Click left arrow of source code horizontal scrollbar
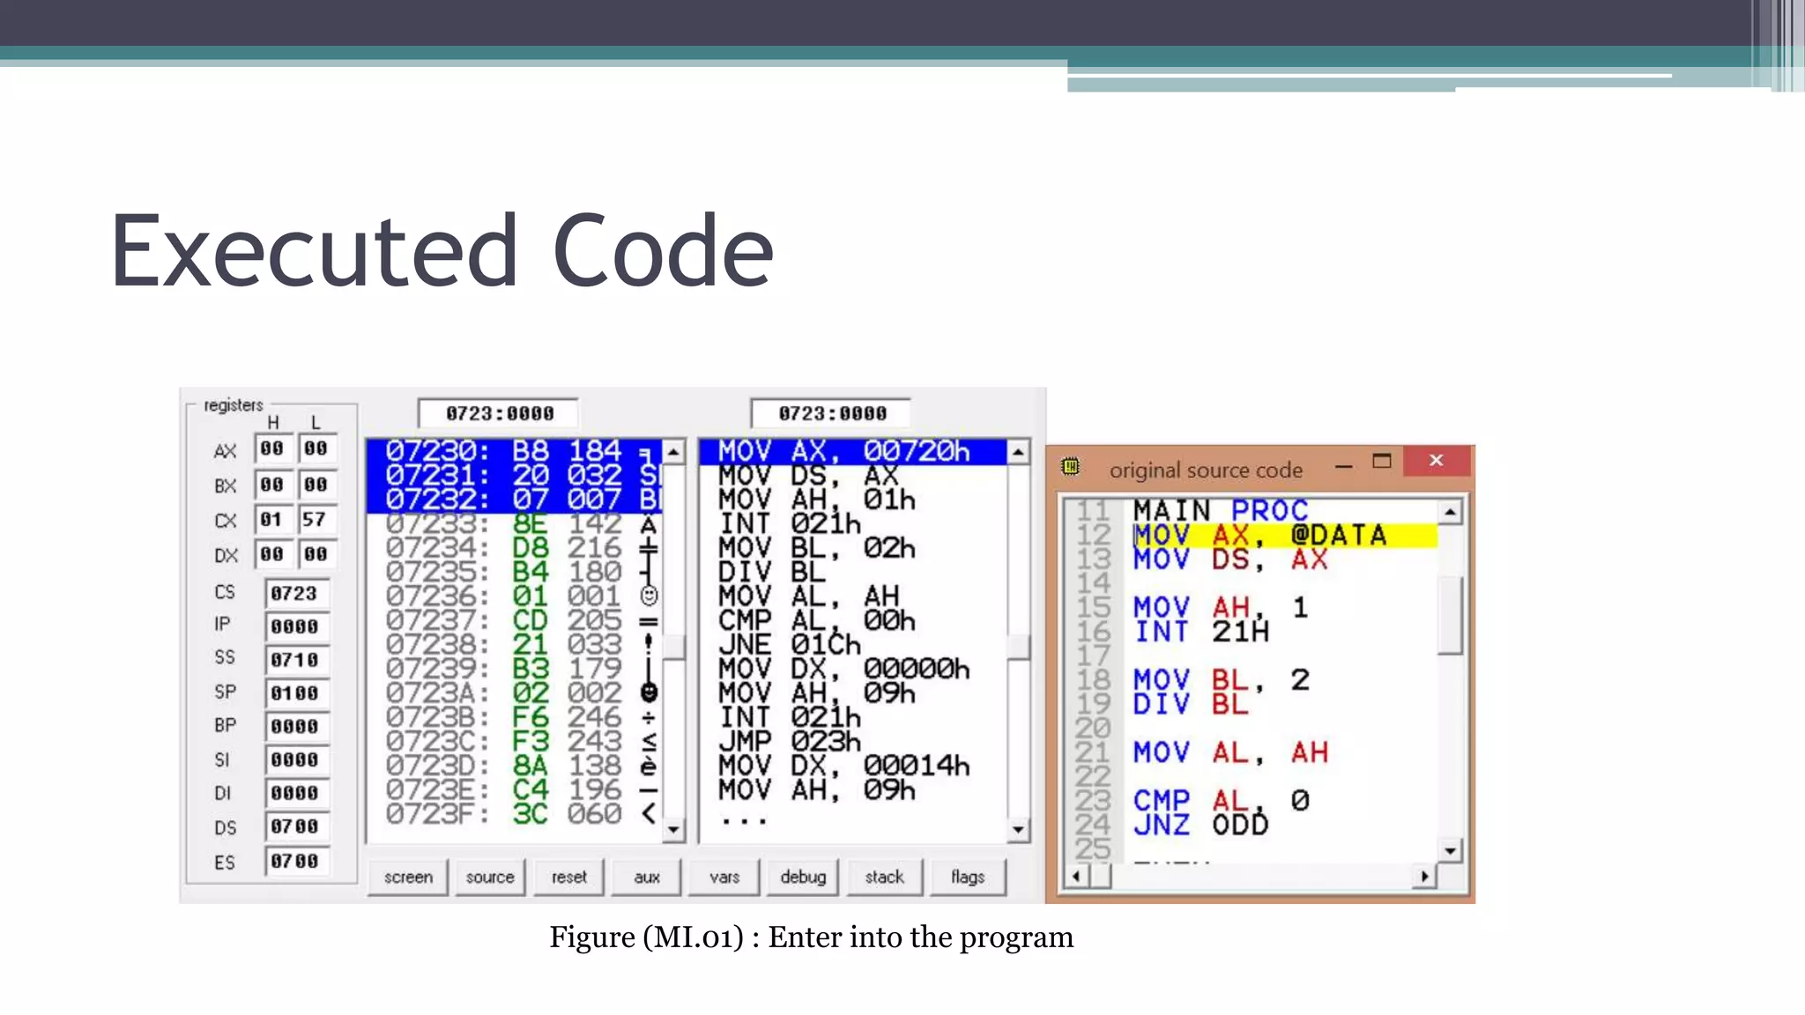This screenshot has width=1805, height=1015. point(1075,877)
